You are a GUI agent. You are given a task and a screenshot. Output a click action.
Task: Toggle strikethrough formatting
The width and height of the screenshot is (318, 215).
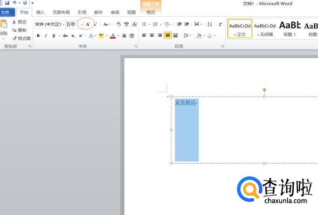(x=65, y=36)
